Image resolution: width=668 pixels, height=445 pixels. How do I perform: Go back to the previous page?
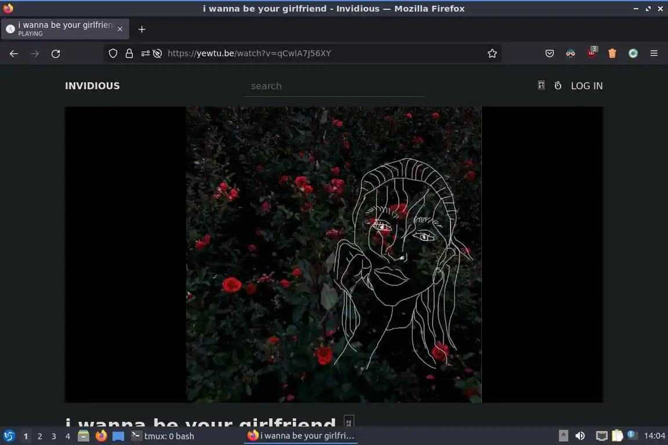[x=14, y=54]
